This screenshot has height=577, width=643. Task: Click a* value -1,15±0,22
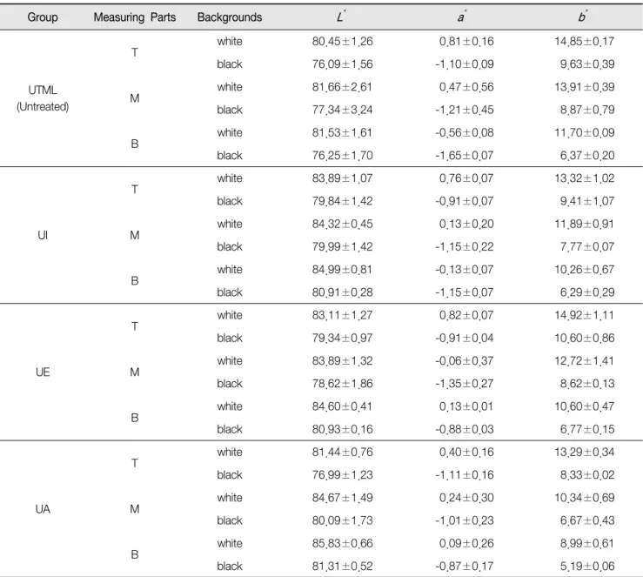coord(465,247)
